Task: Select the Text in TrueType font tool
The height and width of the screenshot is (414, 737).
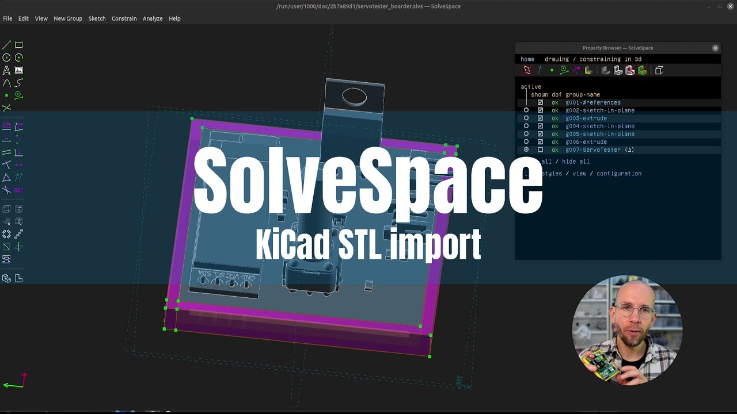Action: (x=6, y=70)
